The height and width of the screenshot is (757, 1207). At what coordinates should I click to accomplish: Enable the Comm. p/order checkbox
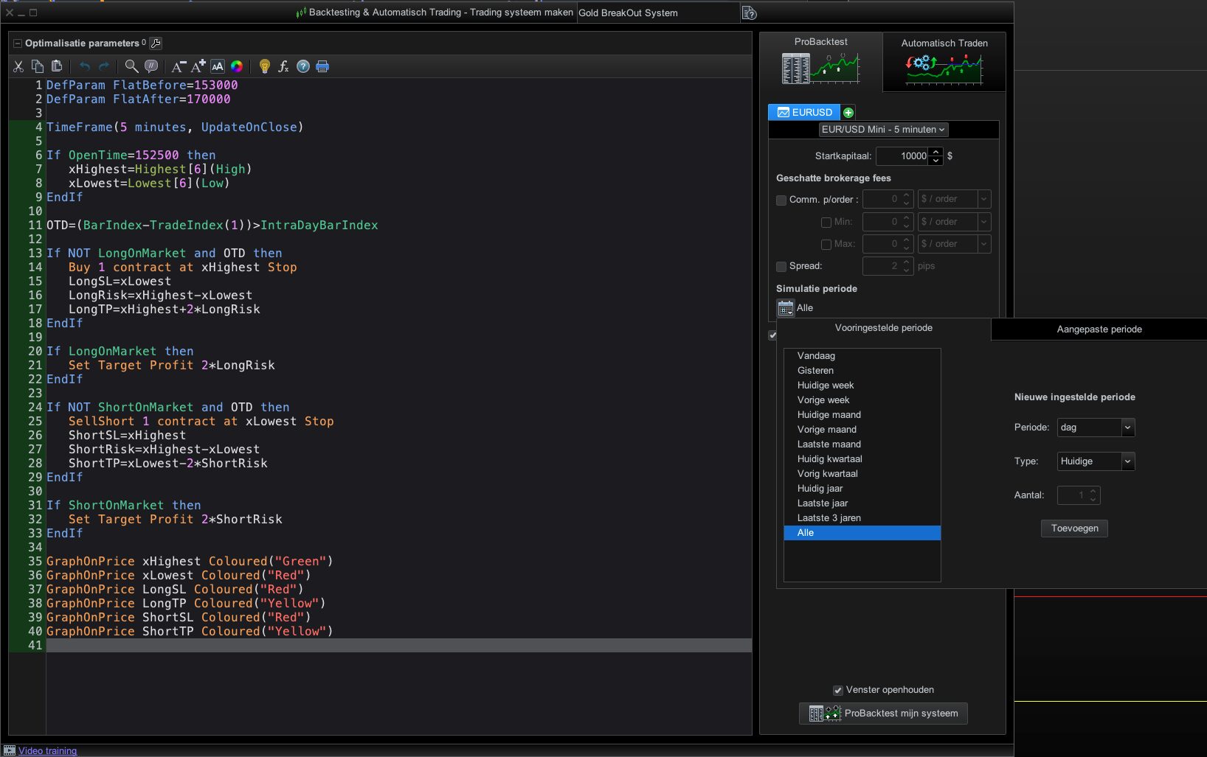click(781, 200)
